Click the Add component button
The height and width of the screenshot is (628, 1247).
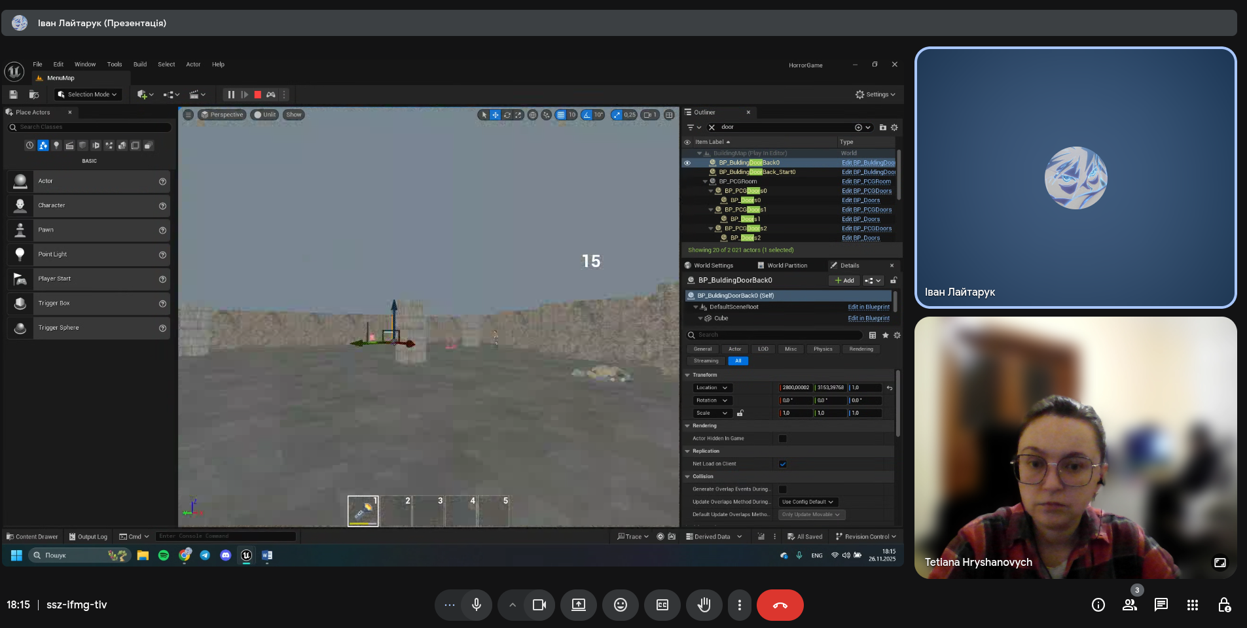point(844,281)
